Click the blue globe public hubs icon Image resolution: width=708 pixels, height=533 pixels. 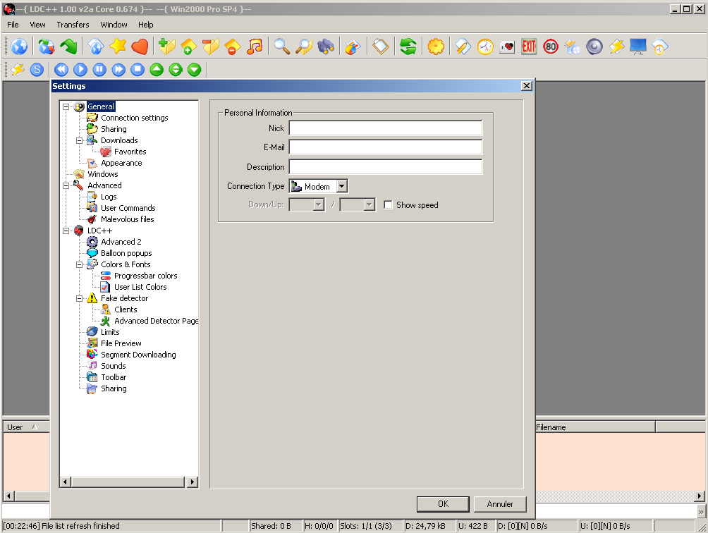coord(20,47)
